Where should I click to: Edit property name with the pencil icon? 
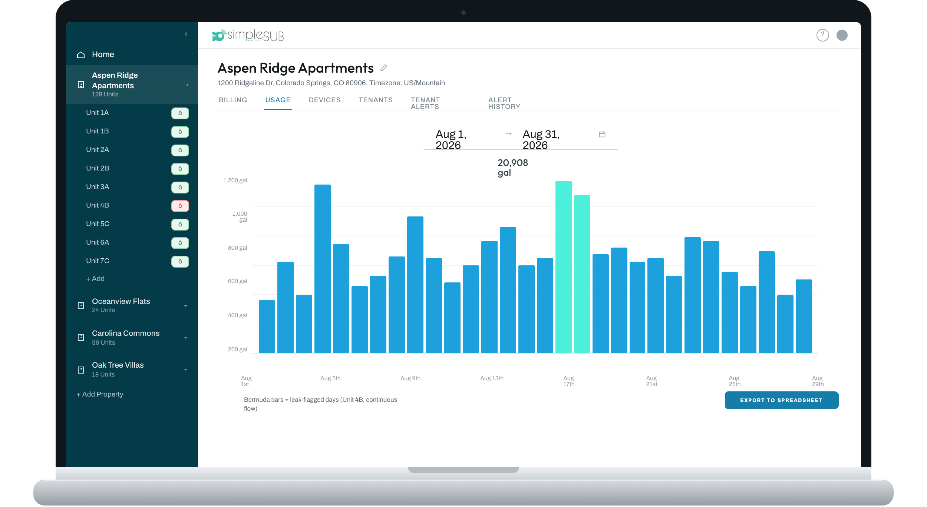pos(384,68)
